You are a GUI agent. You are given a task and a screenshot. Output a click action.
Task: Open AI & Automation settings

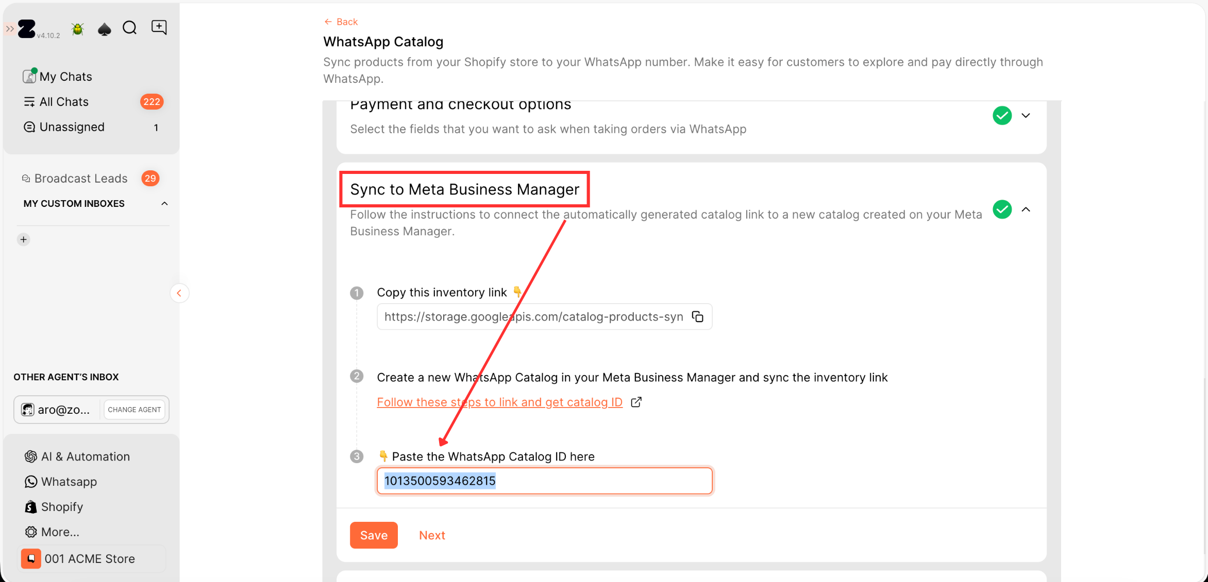pos(85,456)
